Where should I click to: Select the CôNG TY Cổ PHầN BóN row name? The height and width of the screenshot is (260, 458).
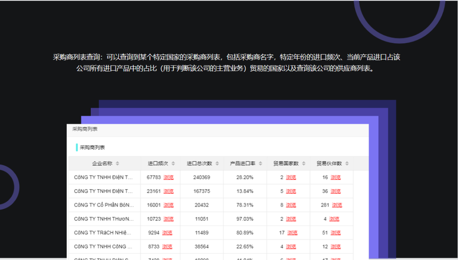pyautogui.click(x=104, y=205)
